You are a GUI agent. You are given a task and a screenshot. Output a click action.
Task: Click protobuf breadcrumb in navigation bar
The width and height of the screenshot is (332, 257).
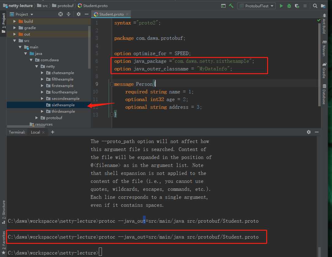(x=63, y=6)
